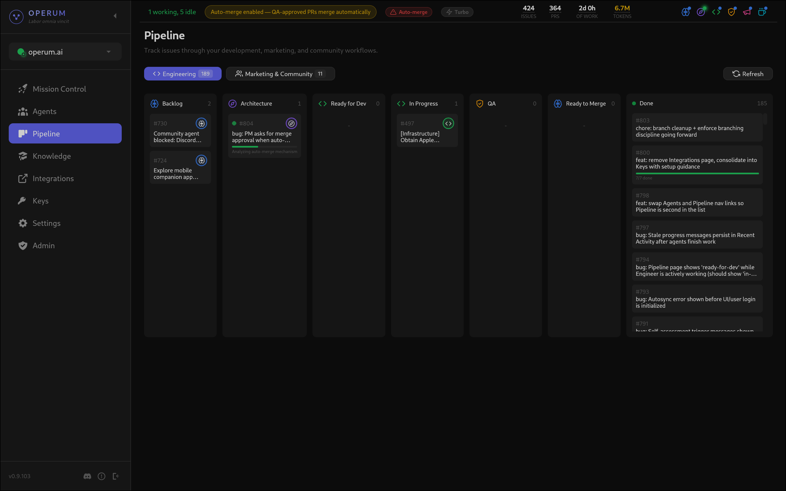This screenshot has width=786, height=491.
Task: Enable the Turbo mode toggle
Action: click(457, 12)
